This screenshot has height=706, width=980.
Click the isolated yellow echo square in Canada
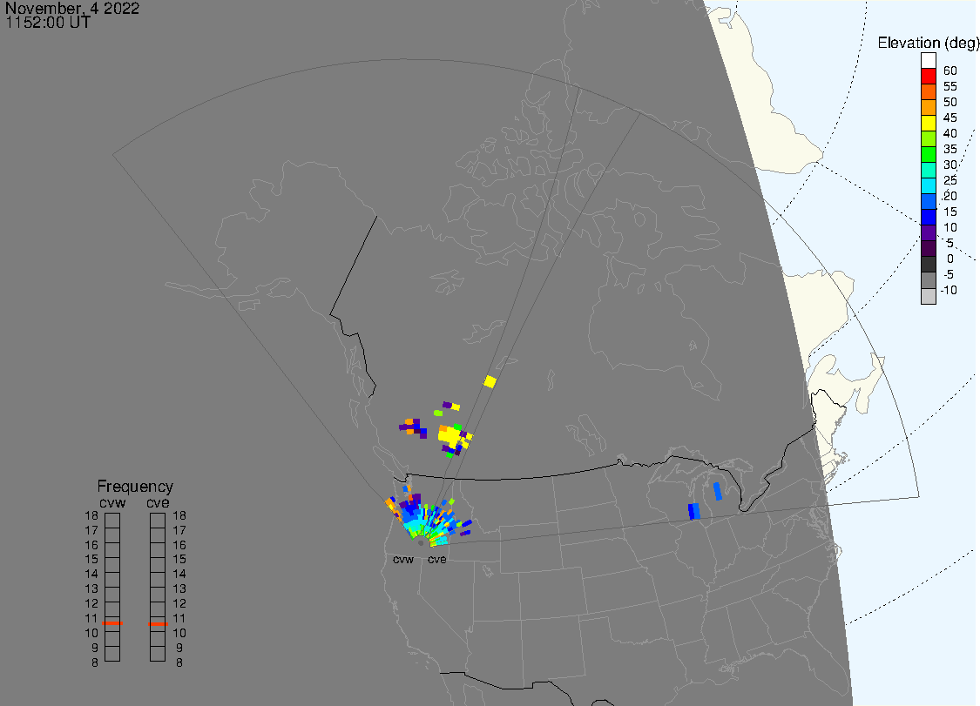[490, 381]
